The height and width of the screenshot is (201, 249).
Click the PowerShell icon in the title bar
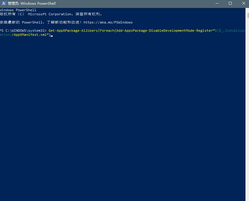(4, 4)
